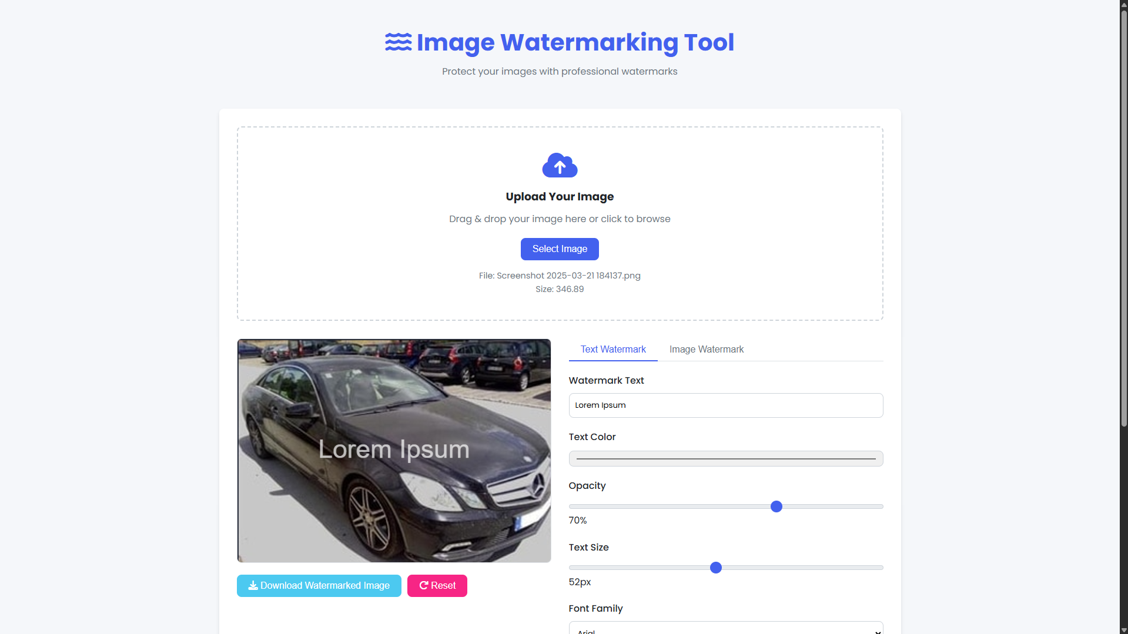Image resolution: width=1128 pixels, height=634 pixels.
Task: Click the 70% opacity value
Action: coord(578,521)
